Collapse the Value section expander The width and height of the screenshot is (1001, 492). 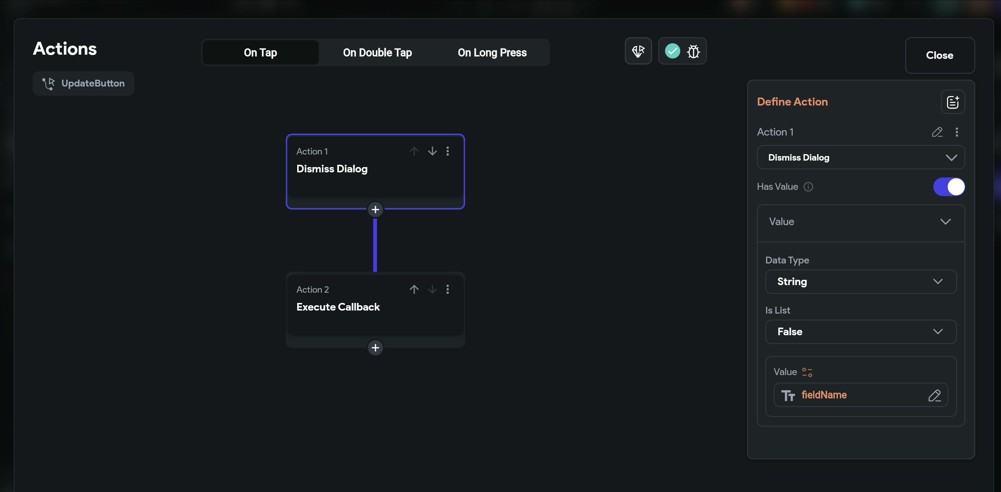pos(945,222)
